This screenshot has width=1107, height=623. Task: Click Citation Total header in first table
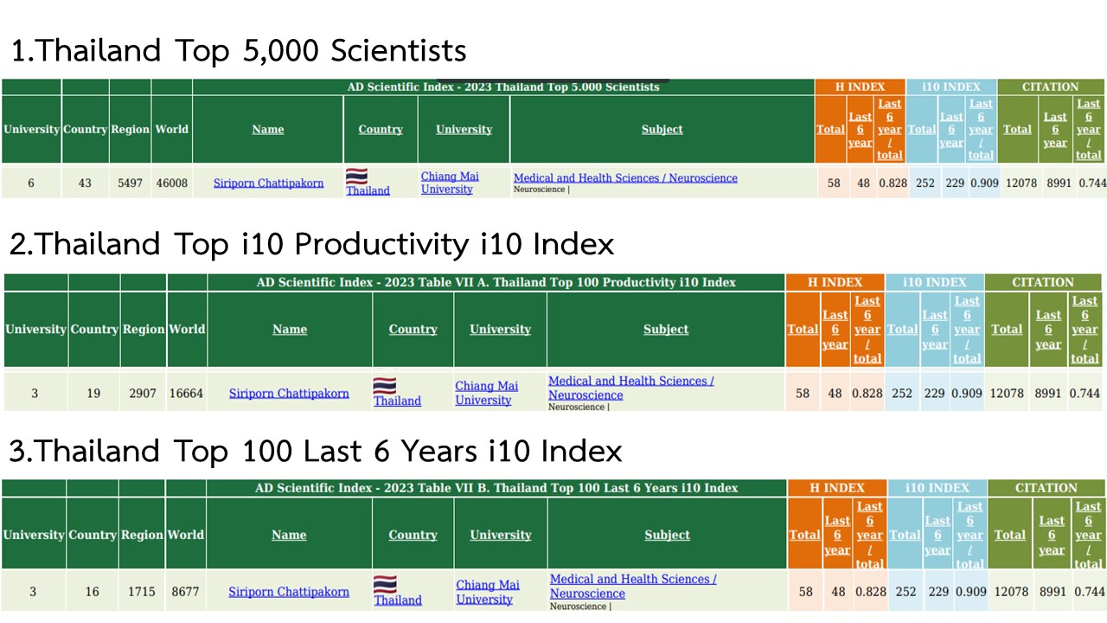pyautogui.click(x=1017, y=129)
